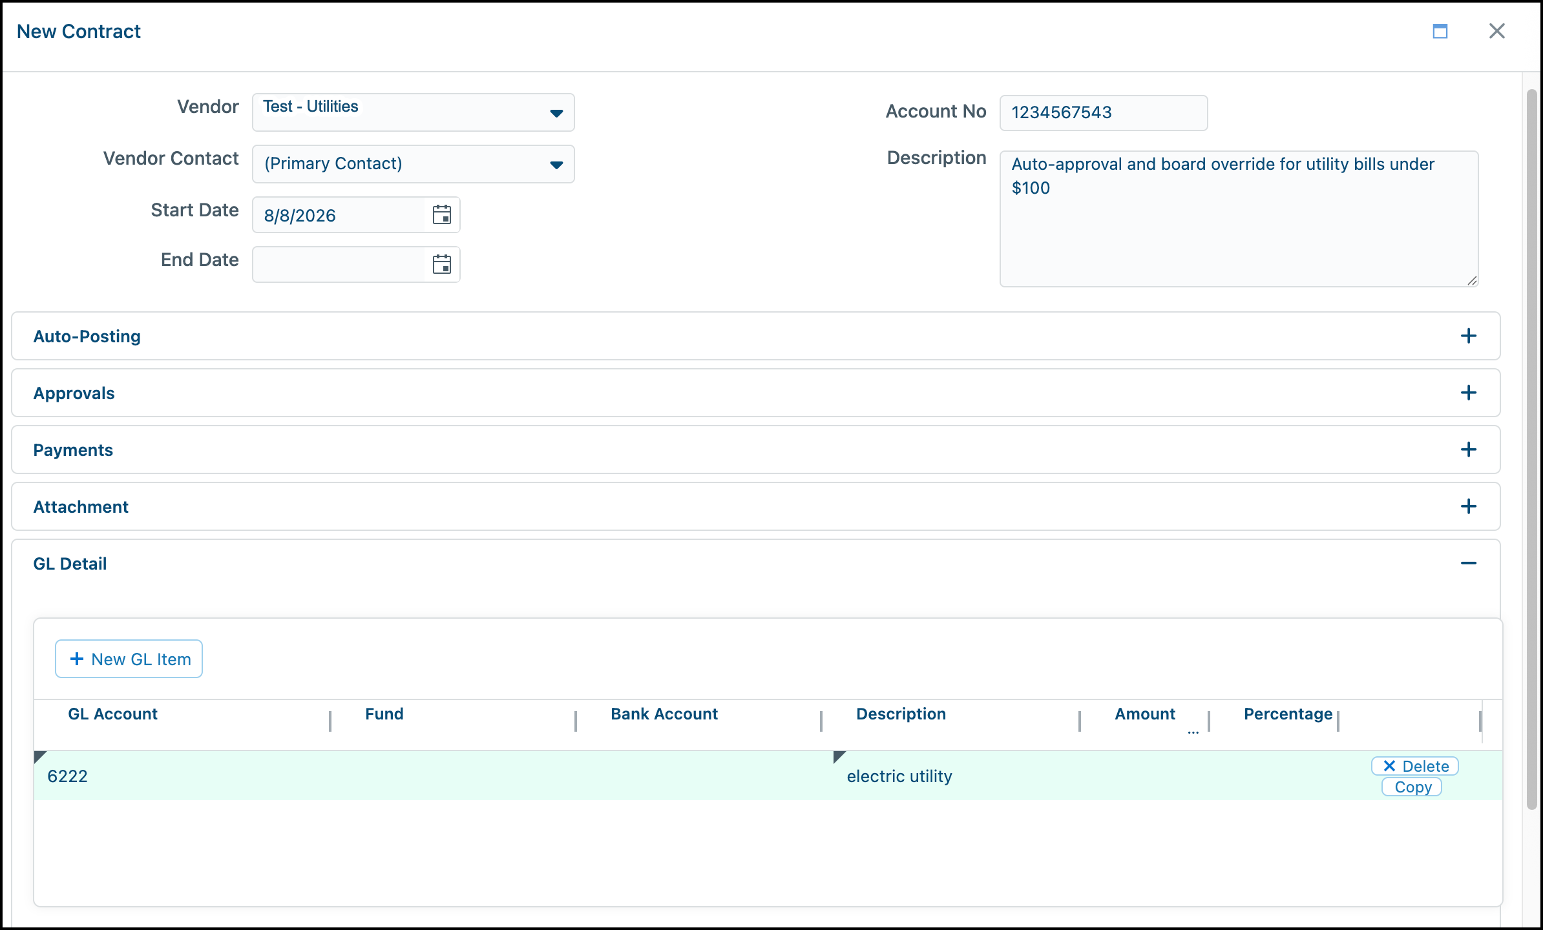Expand the Attachment section plus icon

point(1468,506)
